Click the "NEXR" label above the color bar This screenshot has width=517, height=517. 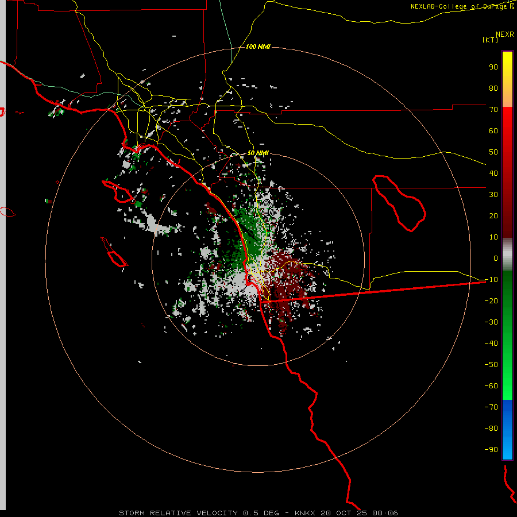coord(505,34)
